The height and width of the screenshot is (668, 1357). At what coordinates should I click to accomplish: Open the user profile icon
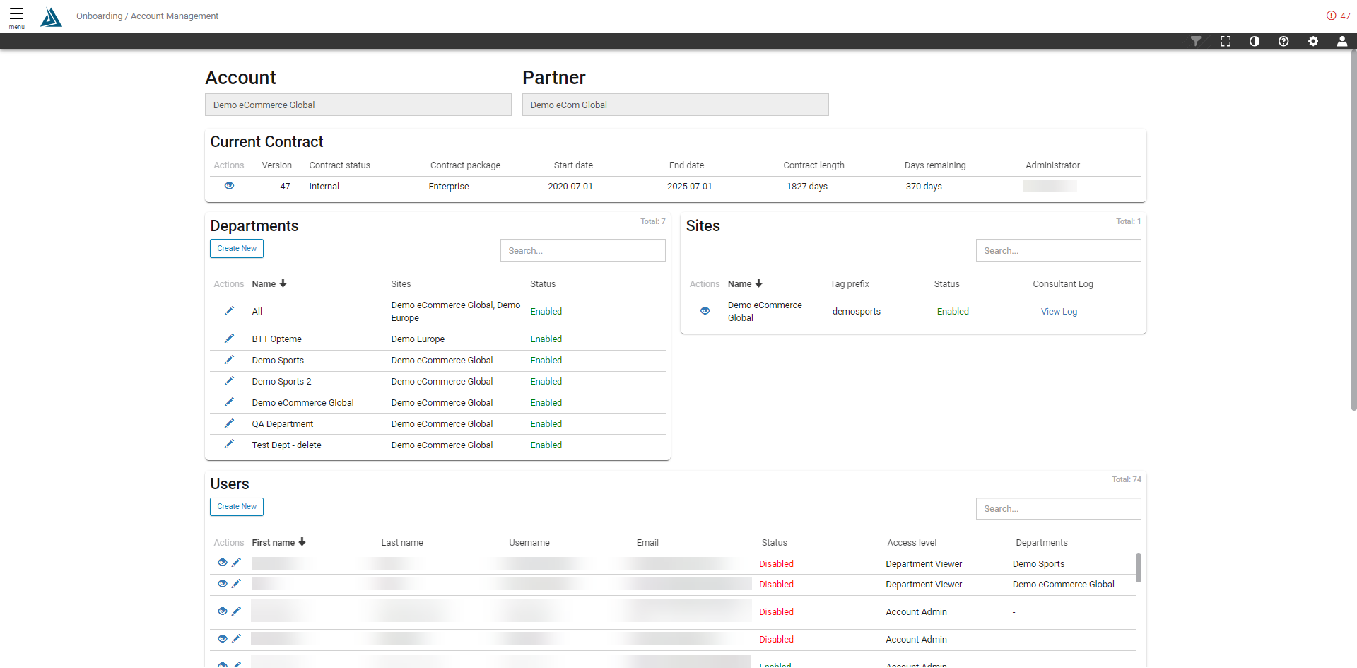click(1341, 42)
